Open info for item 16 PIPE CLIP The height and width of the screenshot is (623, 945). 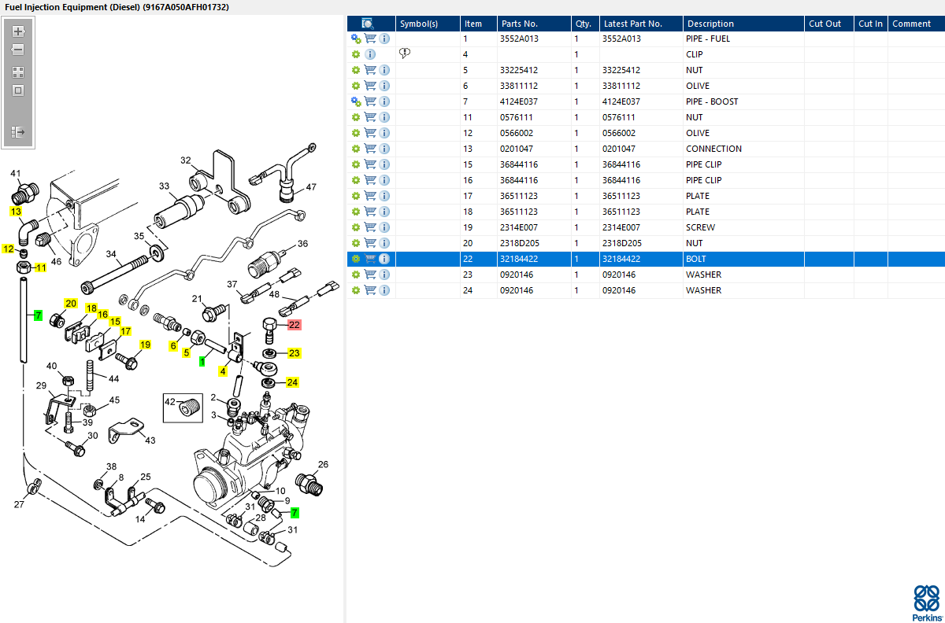pyautogui.click(x=384, y=180)
